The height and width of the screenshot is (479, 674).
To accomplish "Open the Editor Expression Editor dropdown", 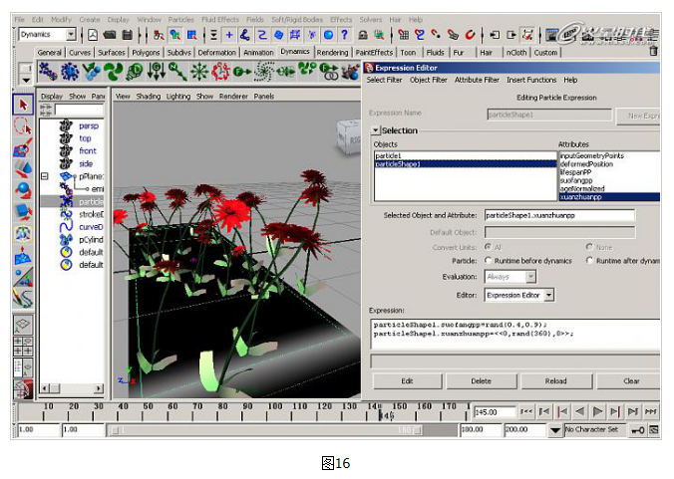I will [x=548, y=295].
